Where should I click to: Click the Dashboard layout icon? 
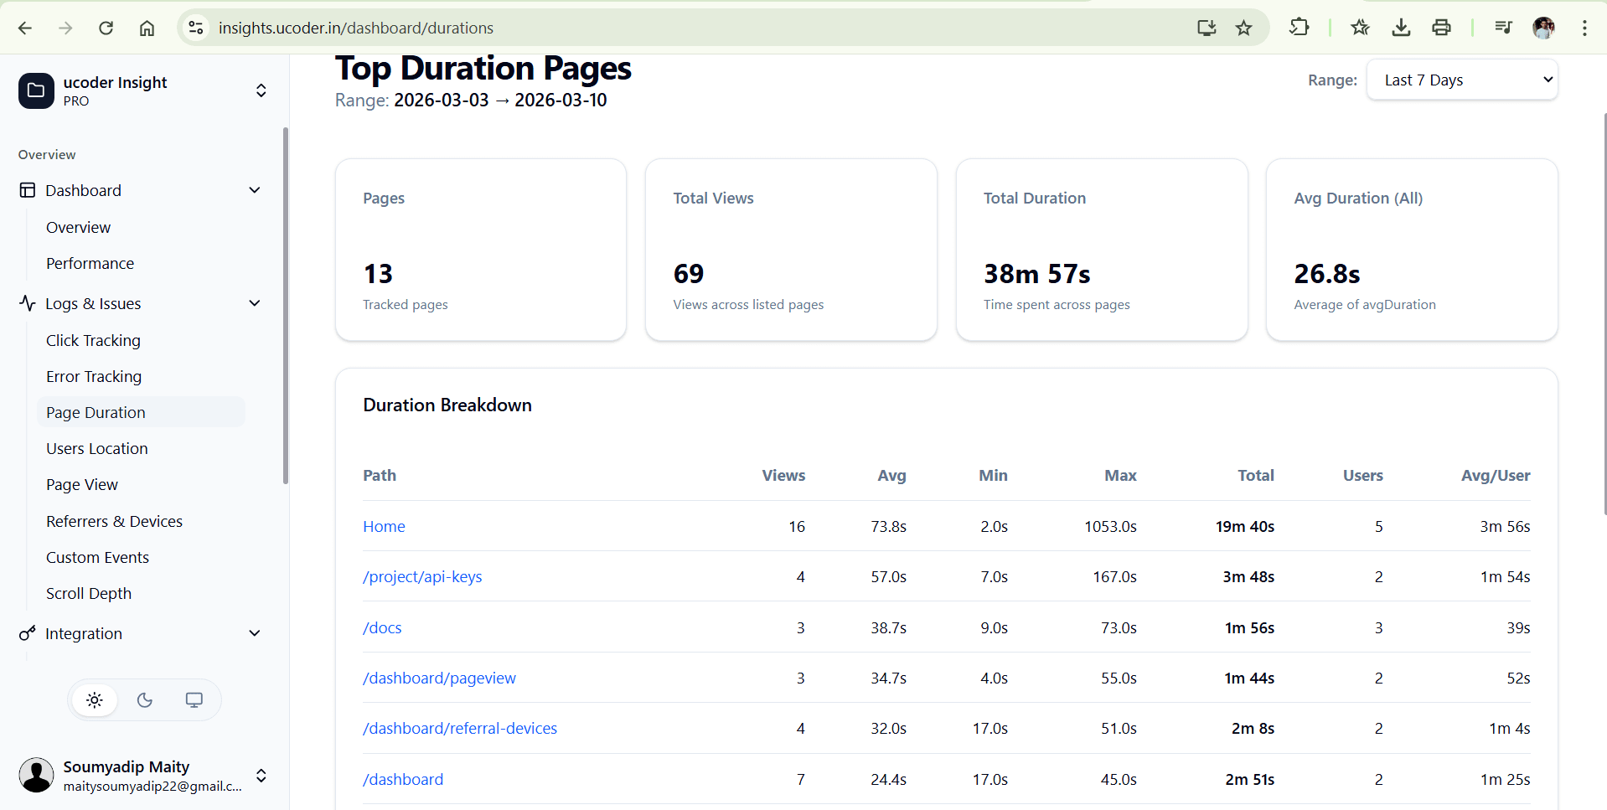[x=28, y=190]
